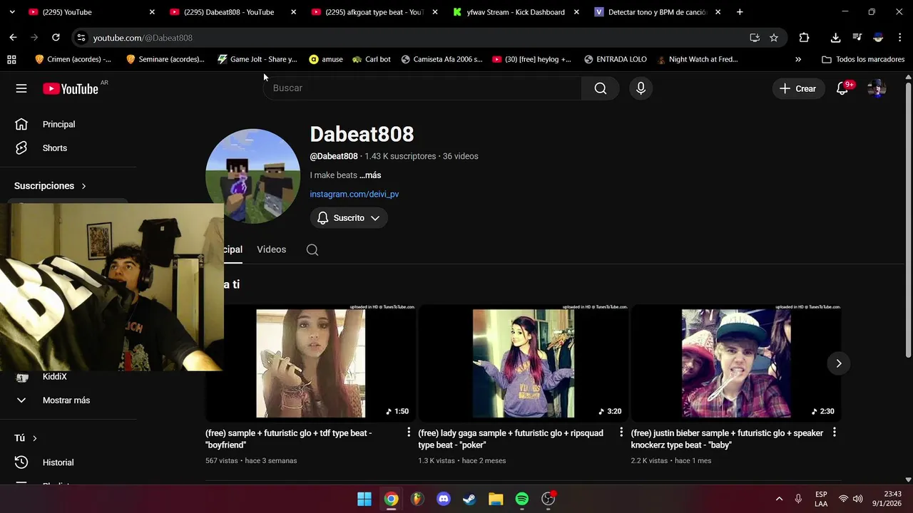Open the Suscrito notification dropdown
Image resolution: width=913 pixels, height=513 pixels.
tap(349, 218)
